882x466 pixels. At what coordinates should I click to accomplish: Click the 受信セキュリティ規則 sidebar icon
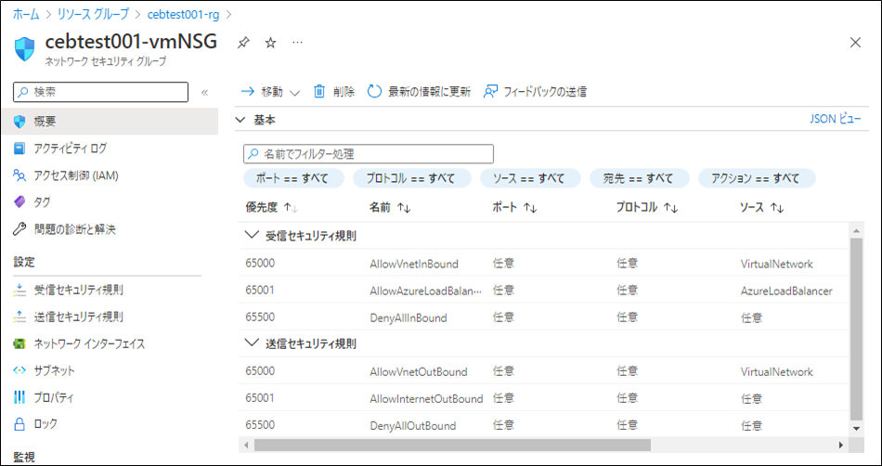pos(19,290)
